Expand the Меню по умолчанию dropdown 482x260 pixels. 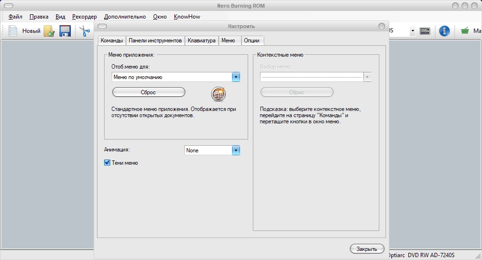(x=236, y=77)
